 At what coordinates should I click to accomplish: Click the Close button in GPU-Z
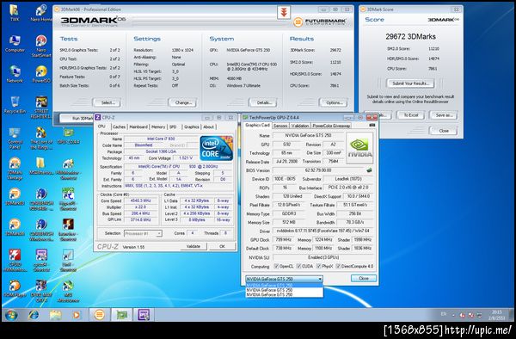click(363, 278)
